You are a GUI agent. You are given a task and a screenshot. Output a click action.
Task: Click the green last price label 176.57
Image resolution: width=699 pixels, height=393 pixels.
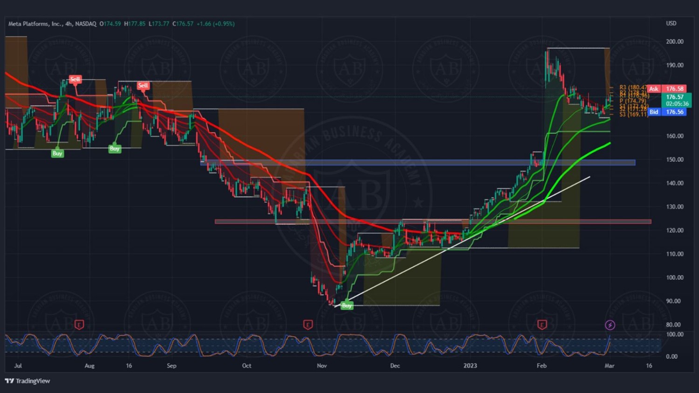pos(675,97)
